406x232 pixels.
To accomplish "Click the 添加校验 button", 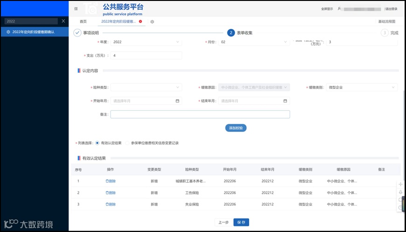I will (x=236, y=128).
